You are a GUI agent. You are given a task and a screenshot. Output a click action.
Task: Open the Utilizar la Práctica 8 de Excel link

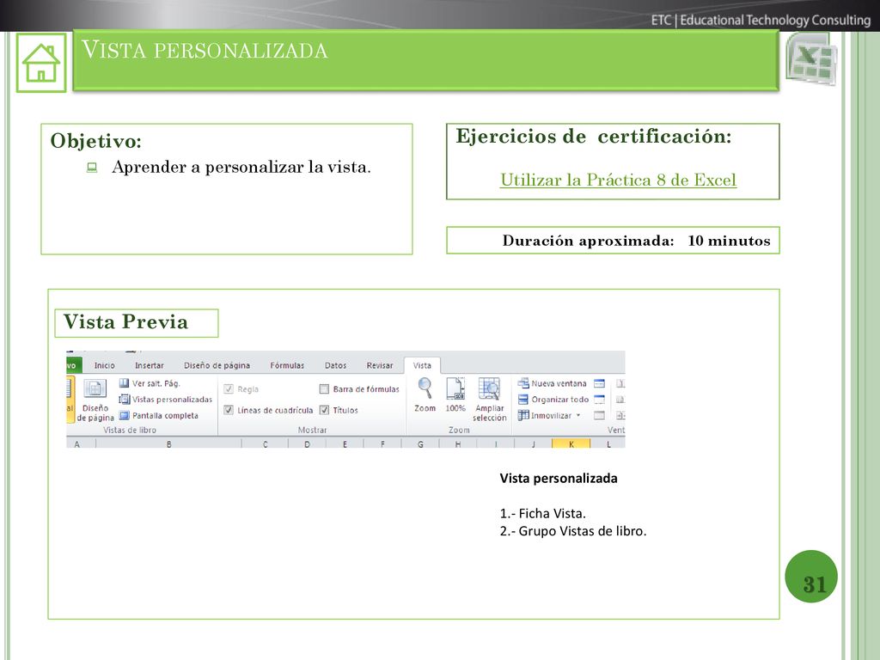tap(619, 180)
